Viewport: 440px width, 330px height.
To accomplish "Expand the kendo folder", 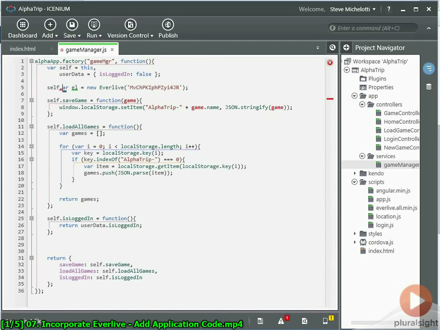I will [x=354, y=174].
